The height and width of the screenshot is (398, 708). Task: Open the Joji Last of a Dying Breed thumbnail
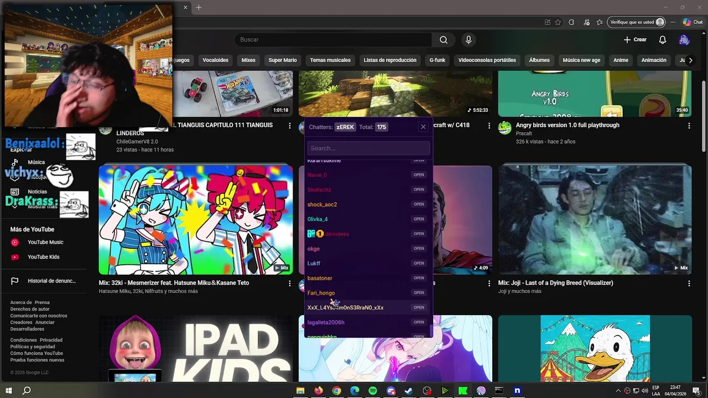point(595,219)
